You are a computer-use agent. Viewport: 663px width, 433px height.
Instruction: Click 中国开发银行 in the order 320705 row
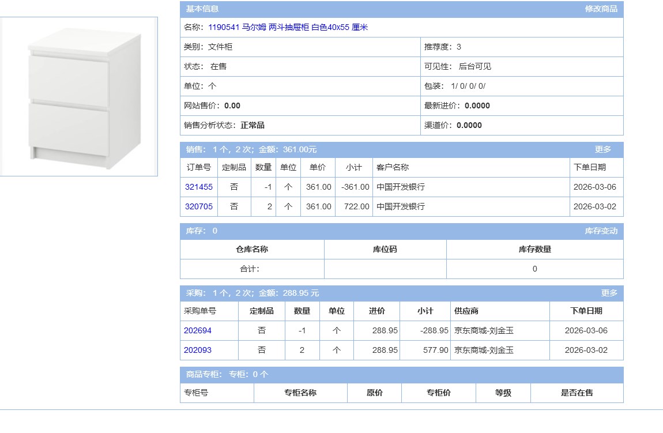[401, 206]
